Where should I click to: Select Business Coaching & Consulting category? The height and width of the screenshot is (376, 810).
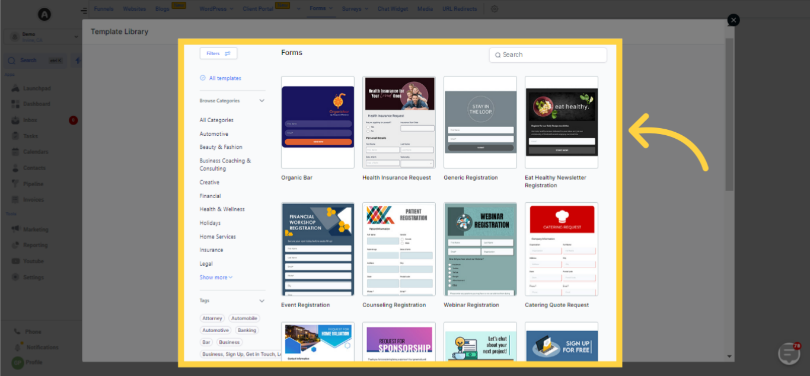tap(225, 165)
